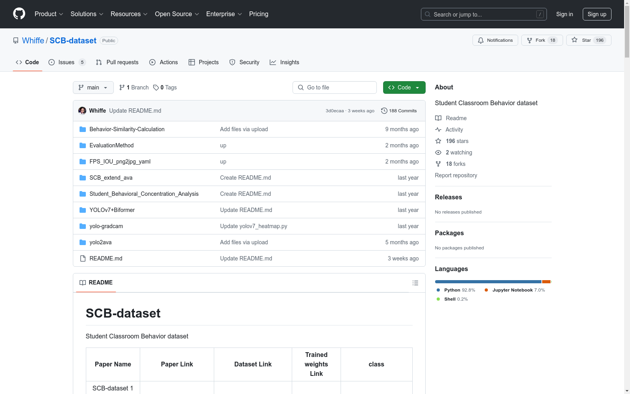Viewport: 630px width, 394px height.
Task: Open the 0 Tags link
Action: [x=165, y=87]
